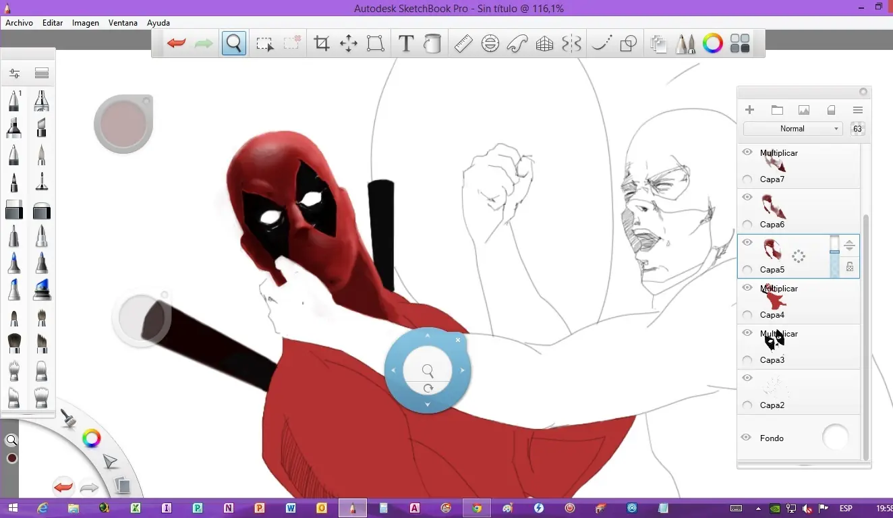Hide the Capa4 layer
Screen dimensions: 893x518
[747, 288]
